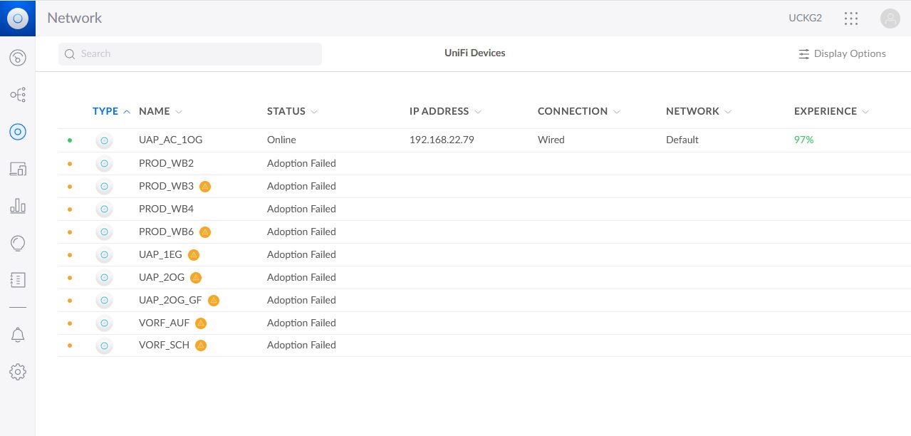Click the Display Options sliders icon
Image resolution: width=911 pixels, height=436 pixels.
pos(803,54)
